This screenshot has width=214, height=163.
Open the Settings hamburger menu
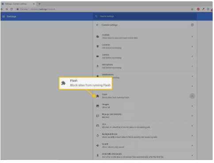(x=4, y=16)
